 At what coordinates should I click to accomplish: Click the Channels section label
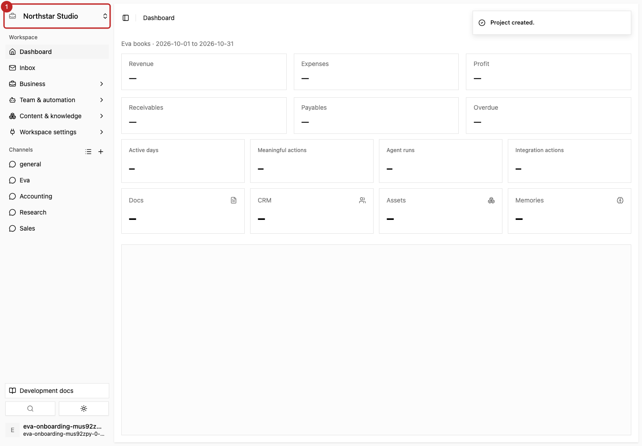tap(21, 150)
